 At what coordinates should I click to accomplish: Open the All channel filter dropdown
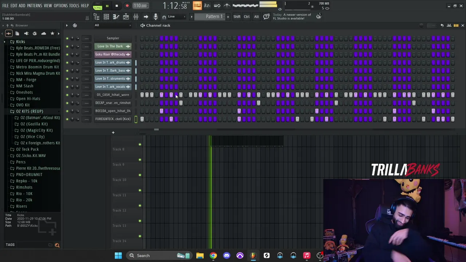[113, 25]
